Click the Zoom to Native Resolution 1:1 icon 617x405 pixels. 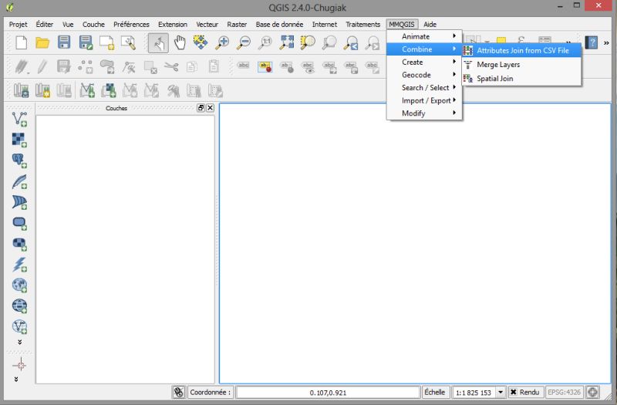(x=265, y=42)
